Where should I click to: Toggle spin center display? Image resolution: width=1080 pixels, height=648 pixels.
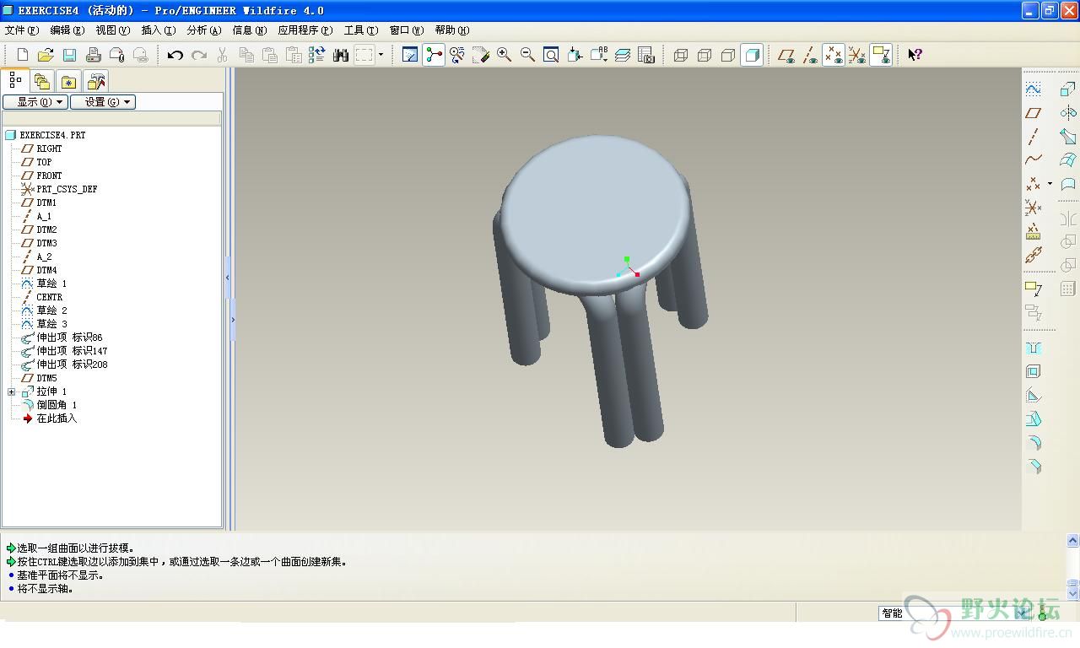pyautogui.click(x=434, y=55)
